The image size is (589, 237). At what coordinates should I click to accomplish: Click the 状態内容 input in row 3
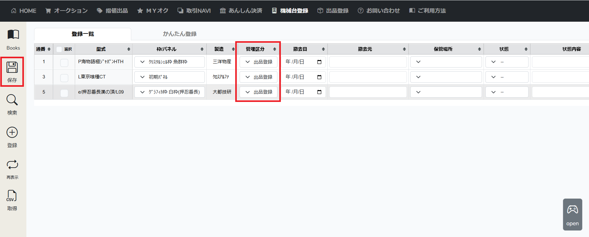click(560, 77)
